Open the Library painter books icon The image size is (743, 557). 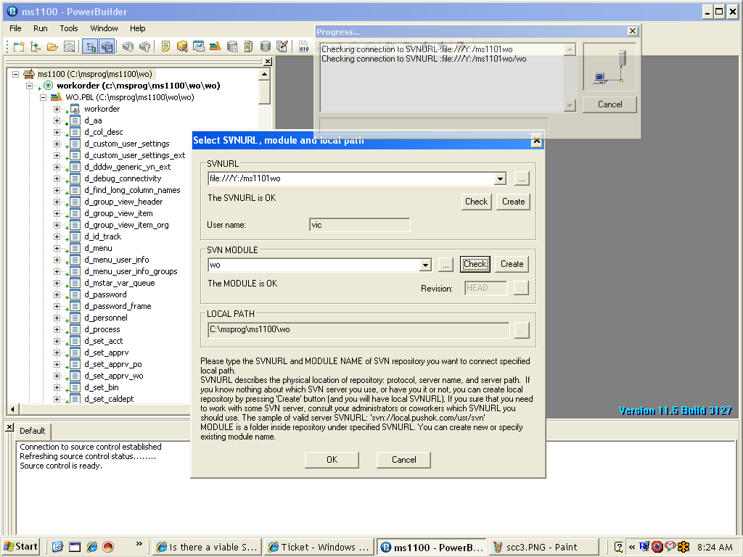(215, 46)
